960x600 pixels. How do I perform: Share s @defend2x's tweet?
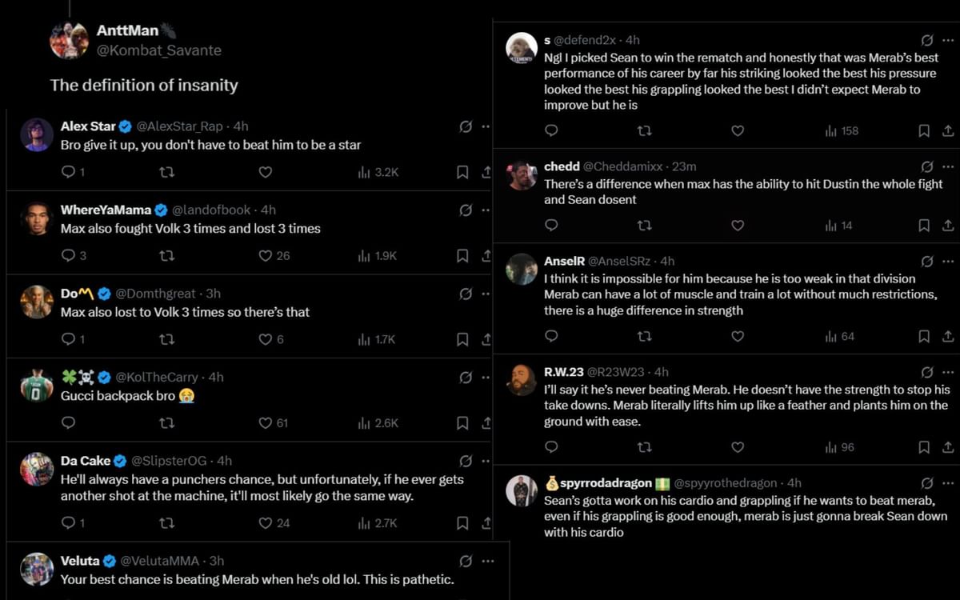point(948,130)
